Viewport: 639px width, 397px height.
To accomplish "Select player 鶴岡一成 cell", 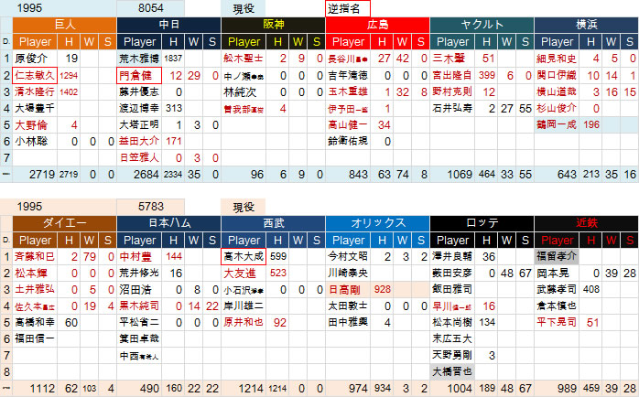I will (x=557, y=125).
